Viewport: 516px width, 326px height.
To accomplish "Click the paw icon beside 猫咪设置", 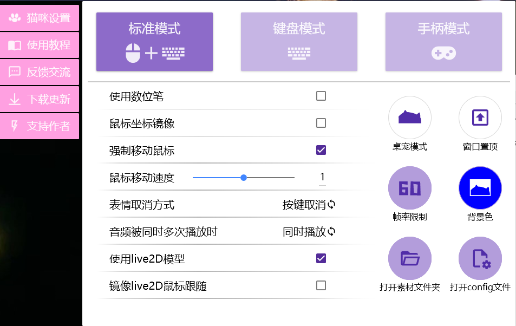I will (x=15, y=18).
